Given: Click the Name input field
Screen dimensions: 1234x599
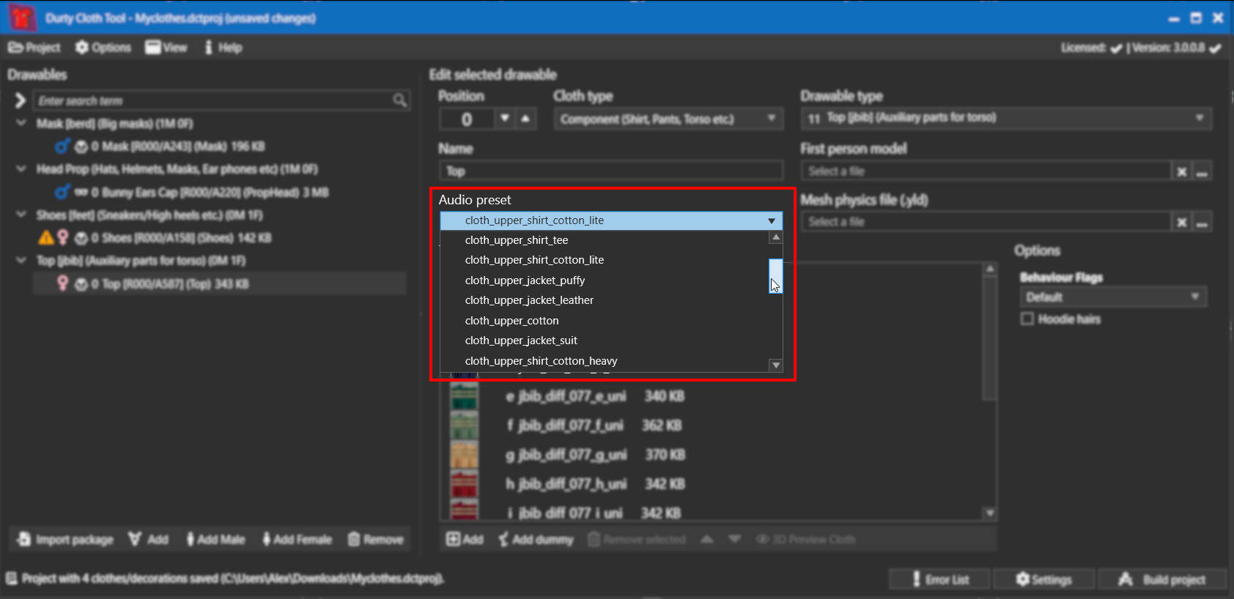Looking at the screenshot, I should pyautogui.click(x=610, y=171).
